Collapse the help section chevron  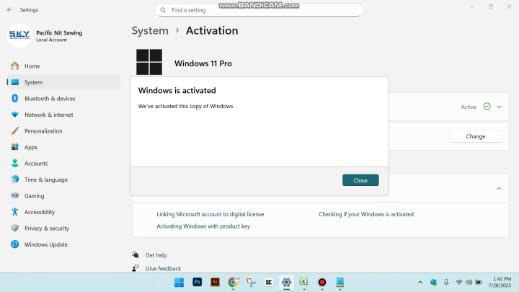click(499, 188)
